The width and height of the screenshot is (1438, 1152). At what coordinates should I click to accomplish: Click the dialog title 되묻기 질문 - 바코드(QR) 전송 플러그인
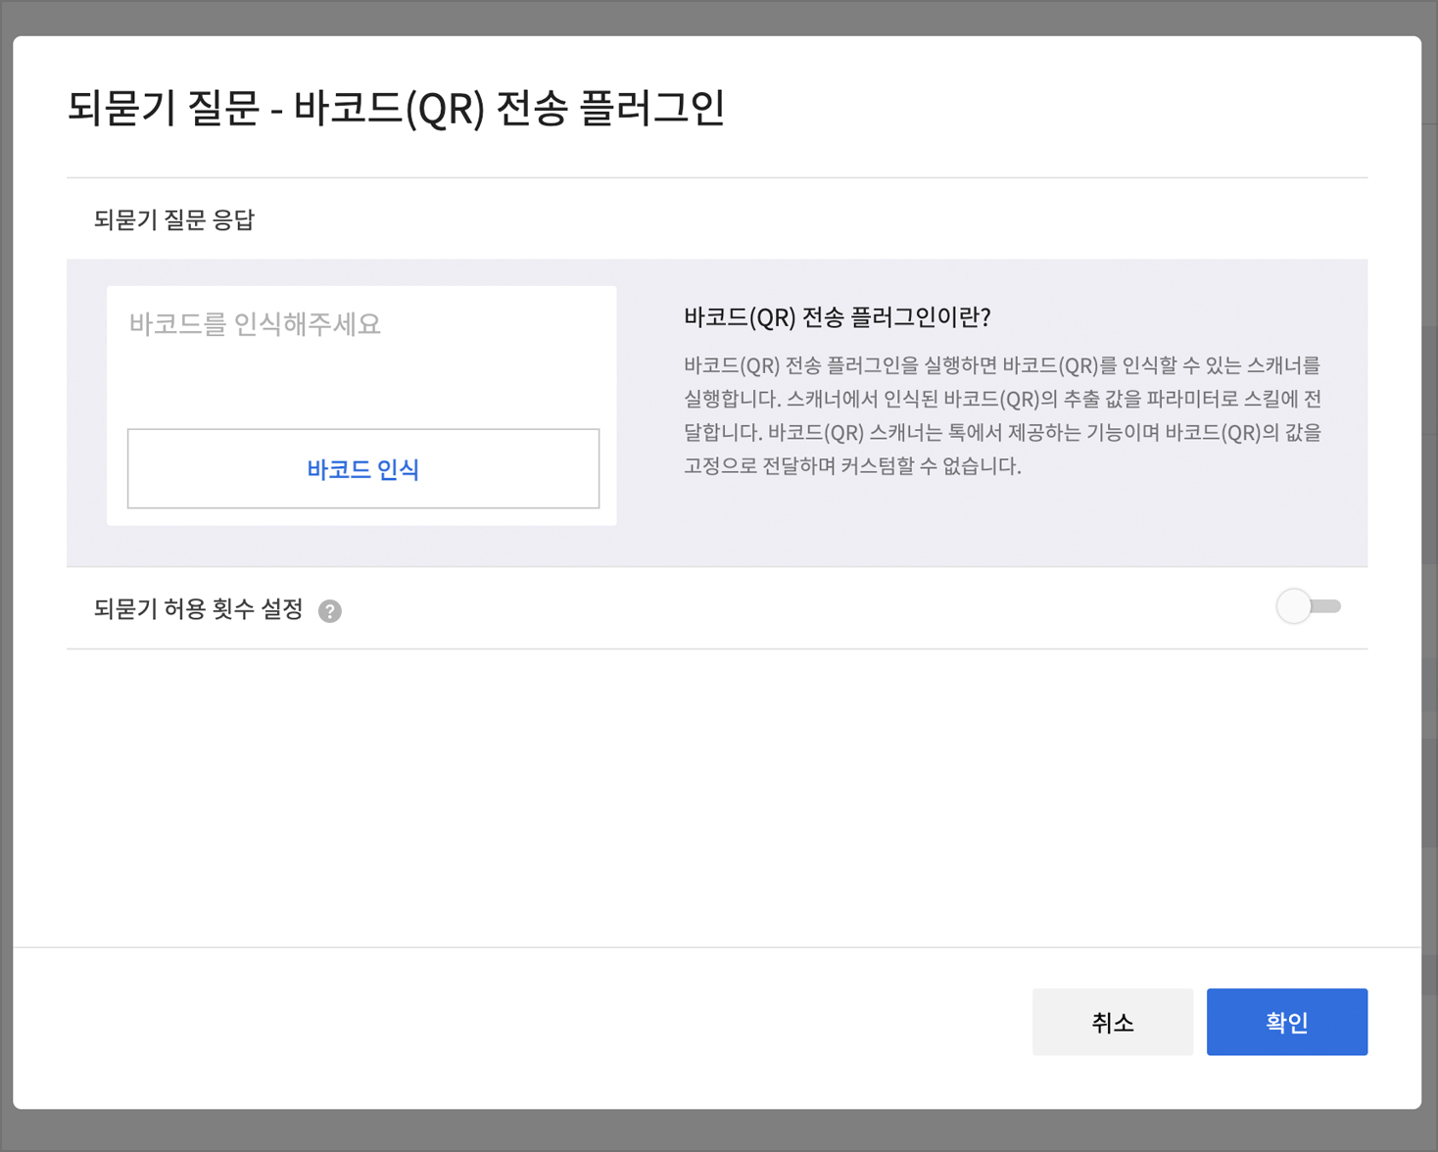click(x=396, y=108)
